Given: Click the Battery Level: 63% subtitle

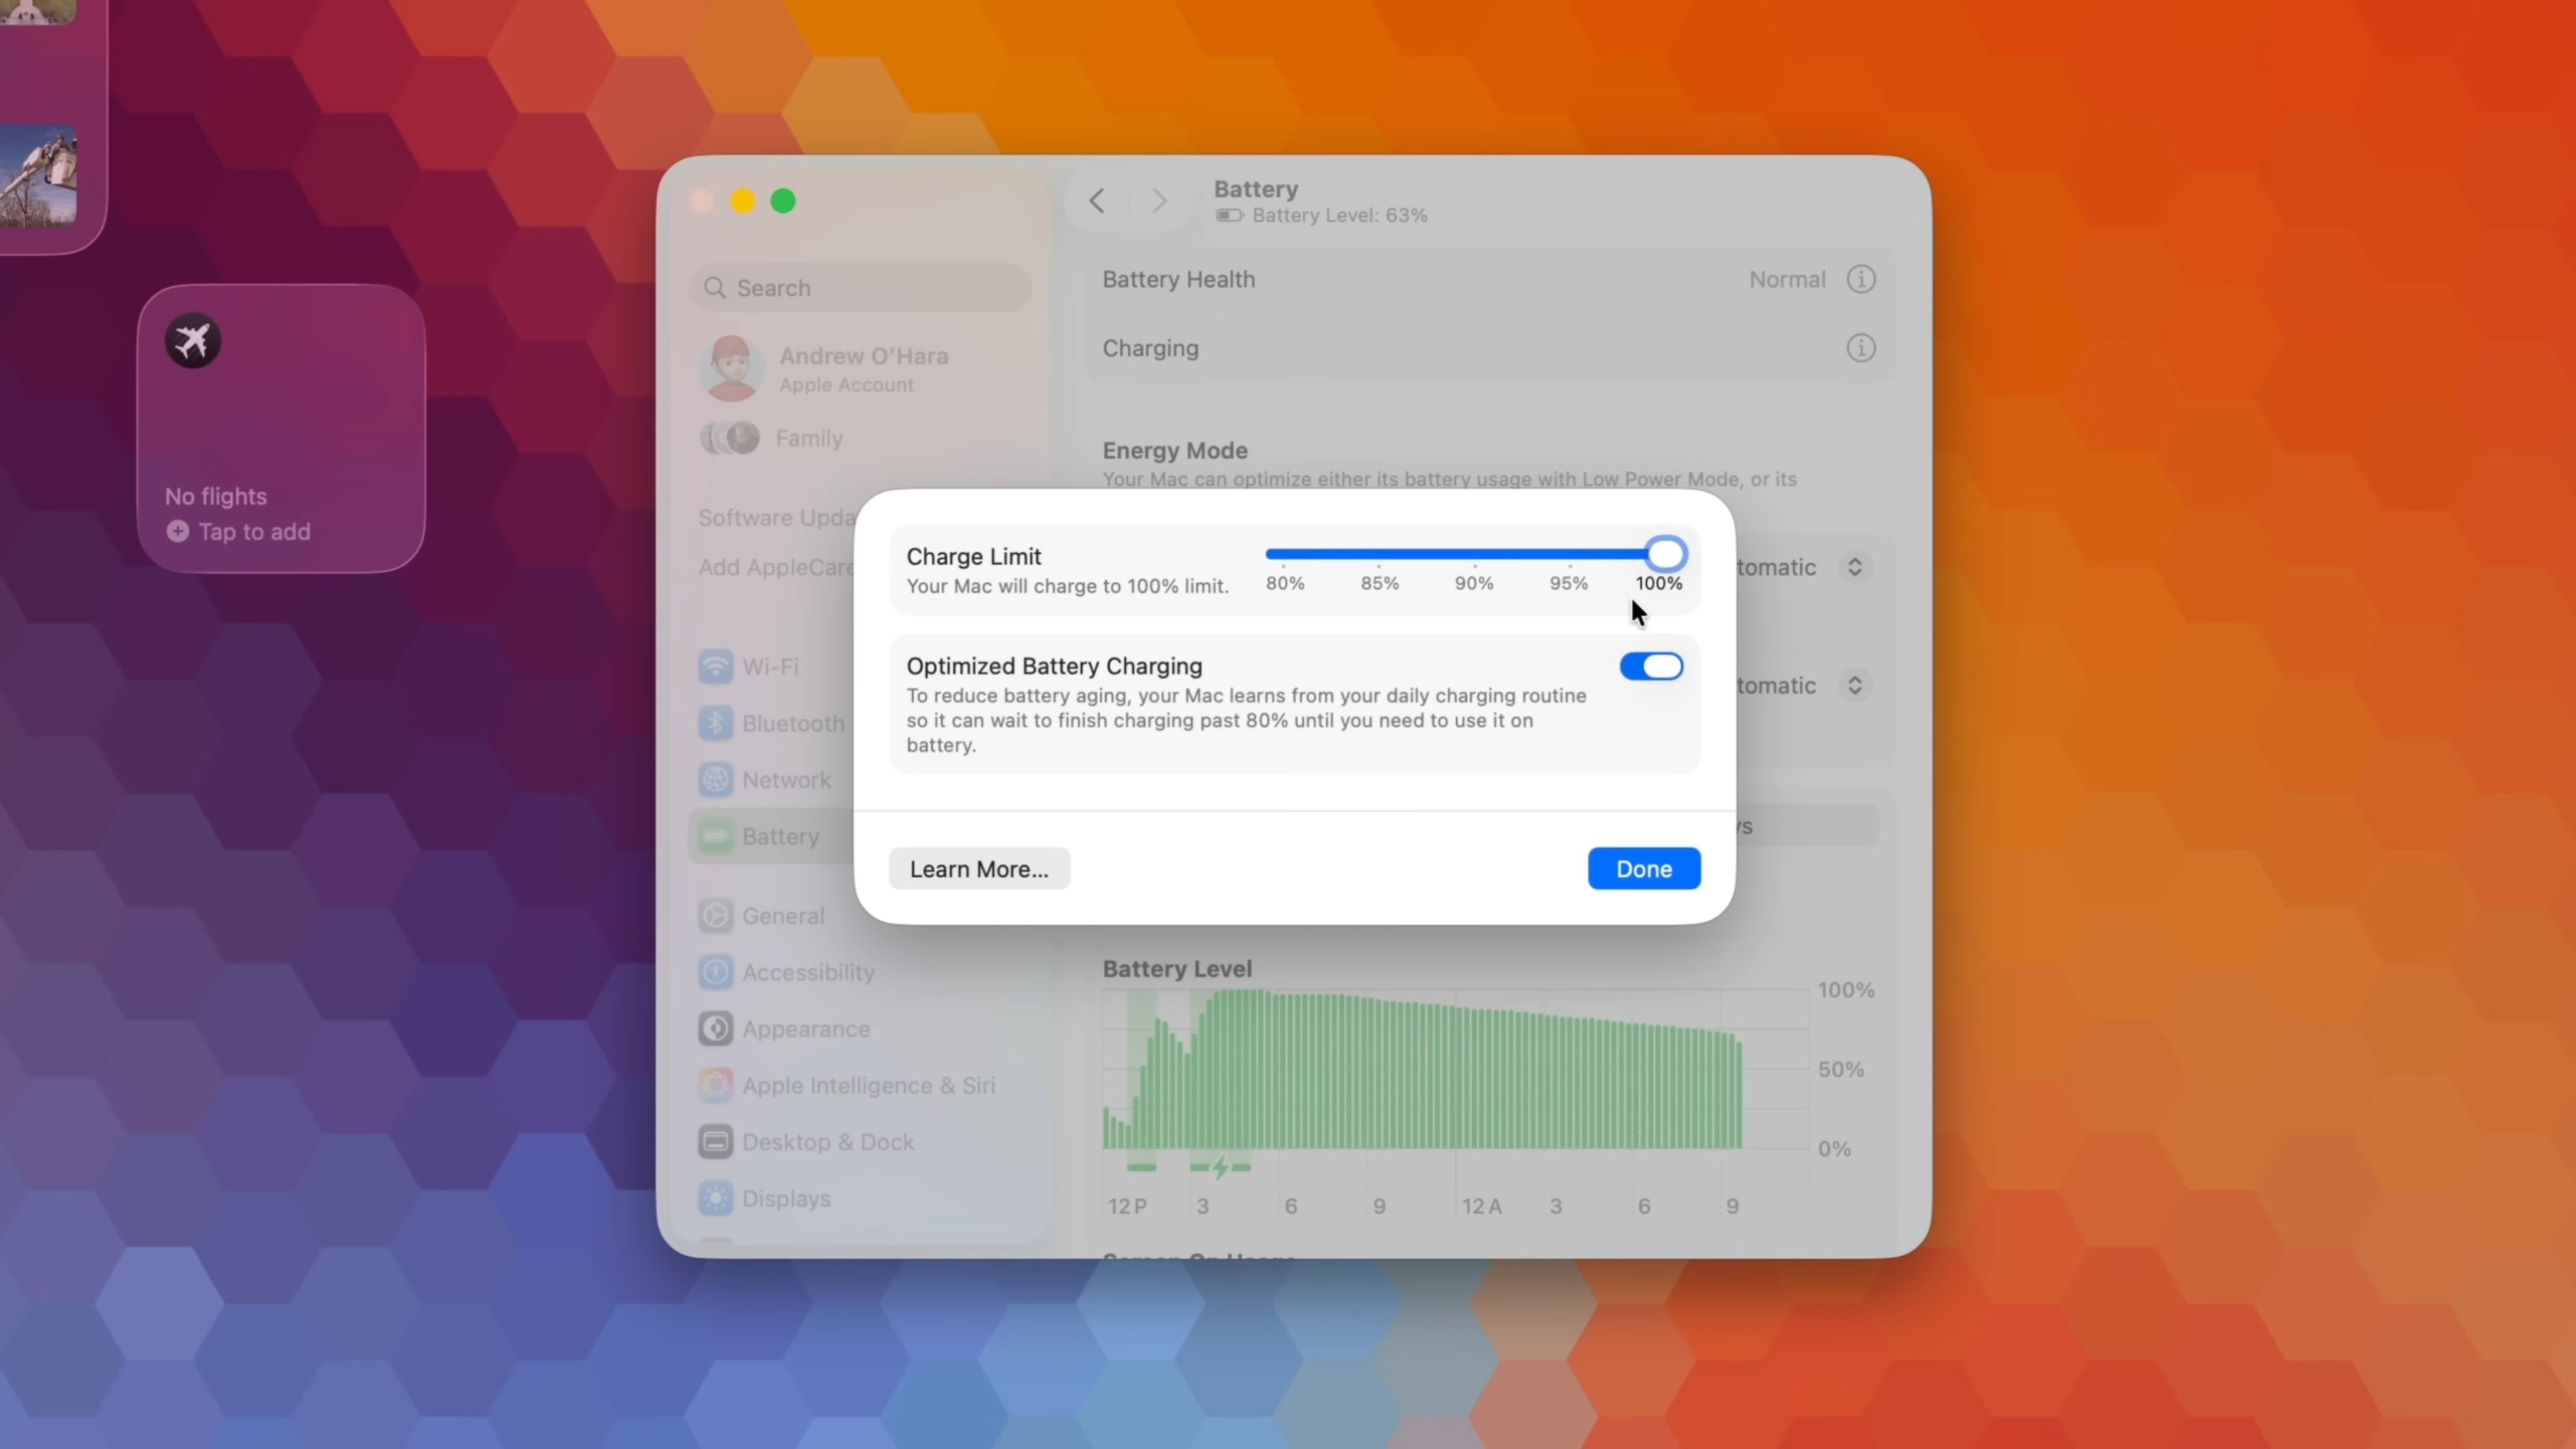Looking at the screenshot, I should (1340, 215).
